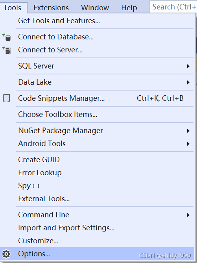Viewport: 197px width, 263px height.
Task: Click the Connect to Server icon
Action: (6, 50)
